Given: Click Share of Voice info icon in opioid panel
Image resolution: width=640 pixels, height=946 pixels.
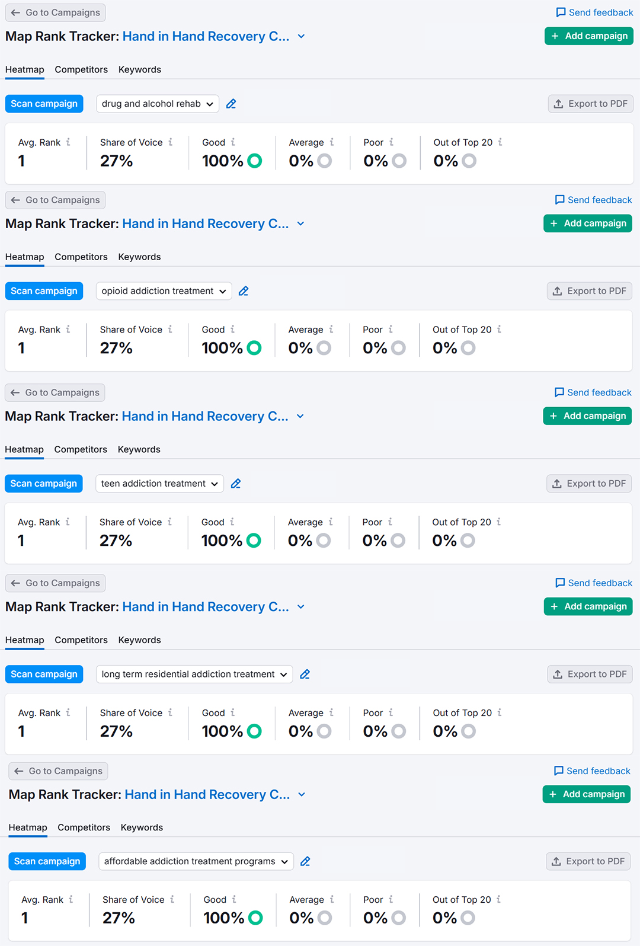Looking at the screenshot, I should 170,330.
